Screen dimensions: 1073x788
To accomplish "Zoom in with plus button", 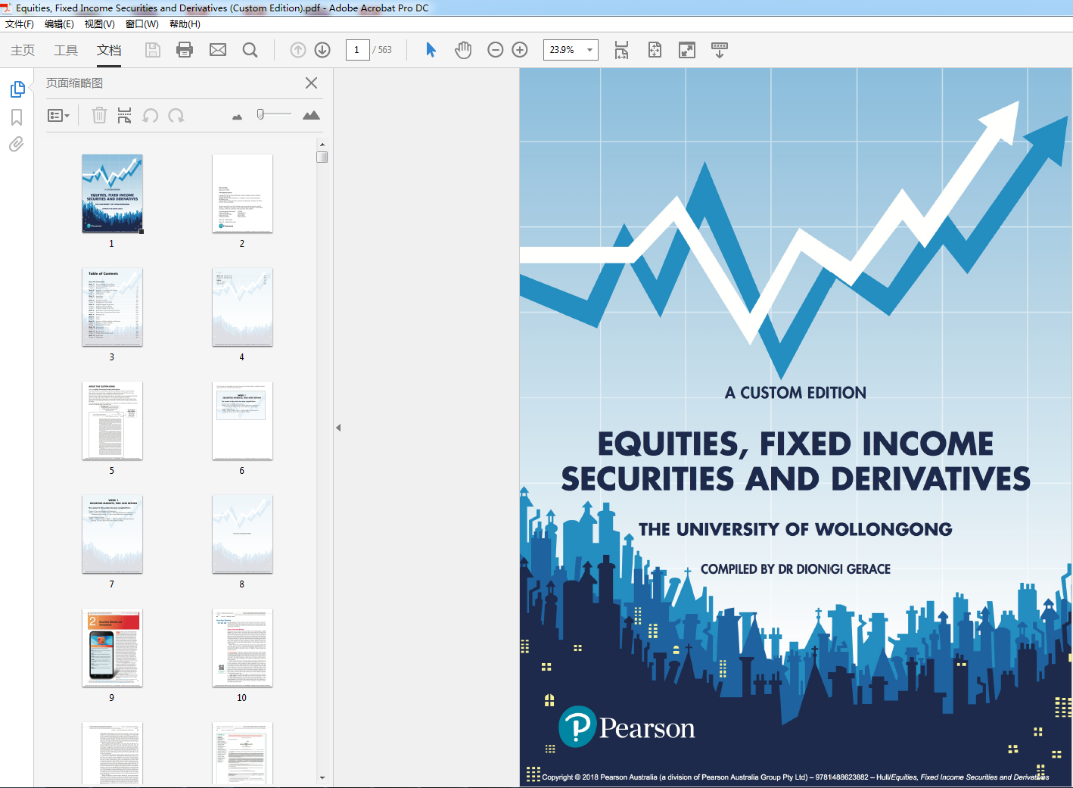I will pos(520,50).
